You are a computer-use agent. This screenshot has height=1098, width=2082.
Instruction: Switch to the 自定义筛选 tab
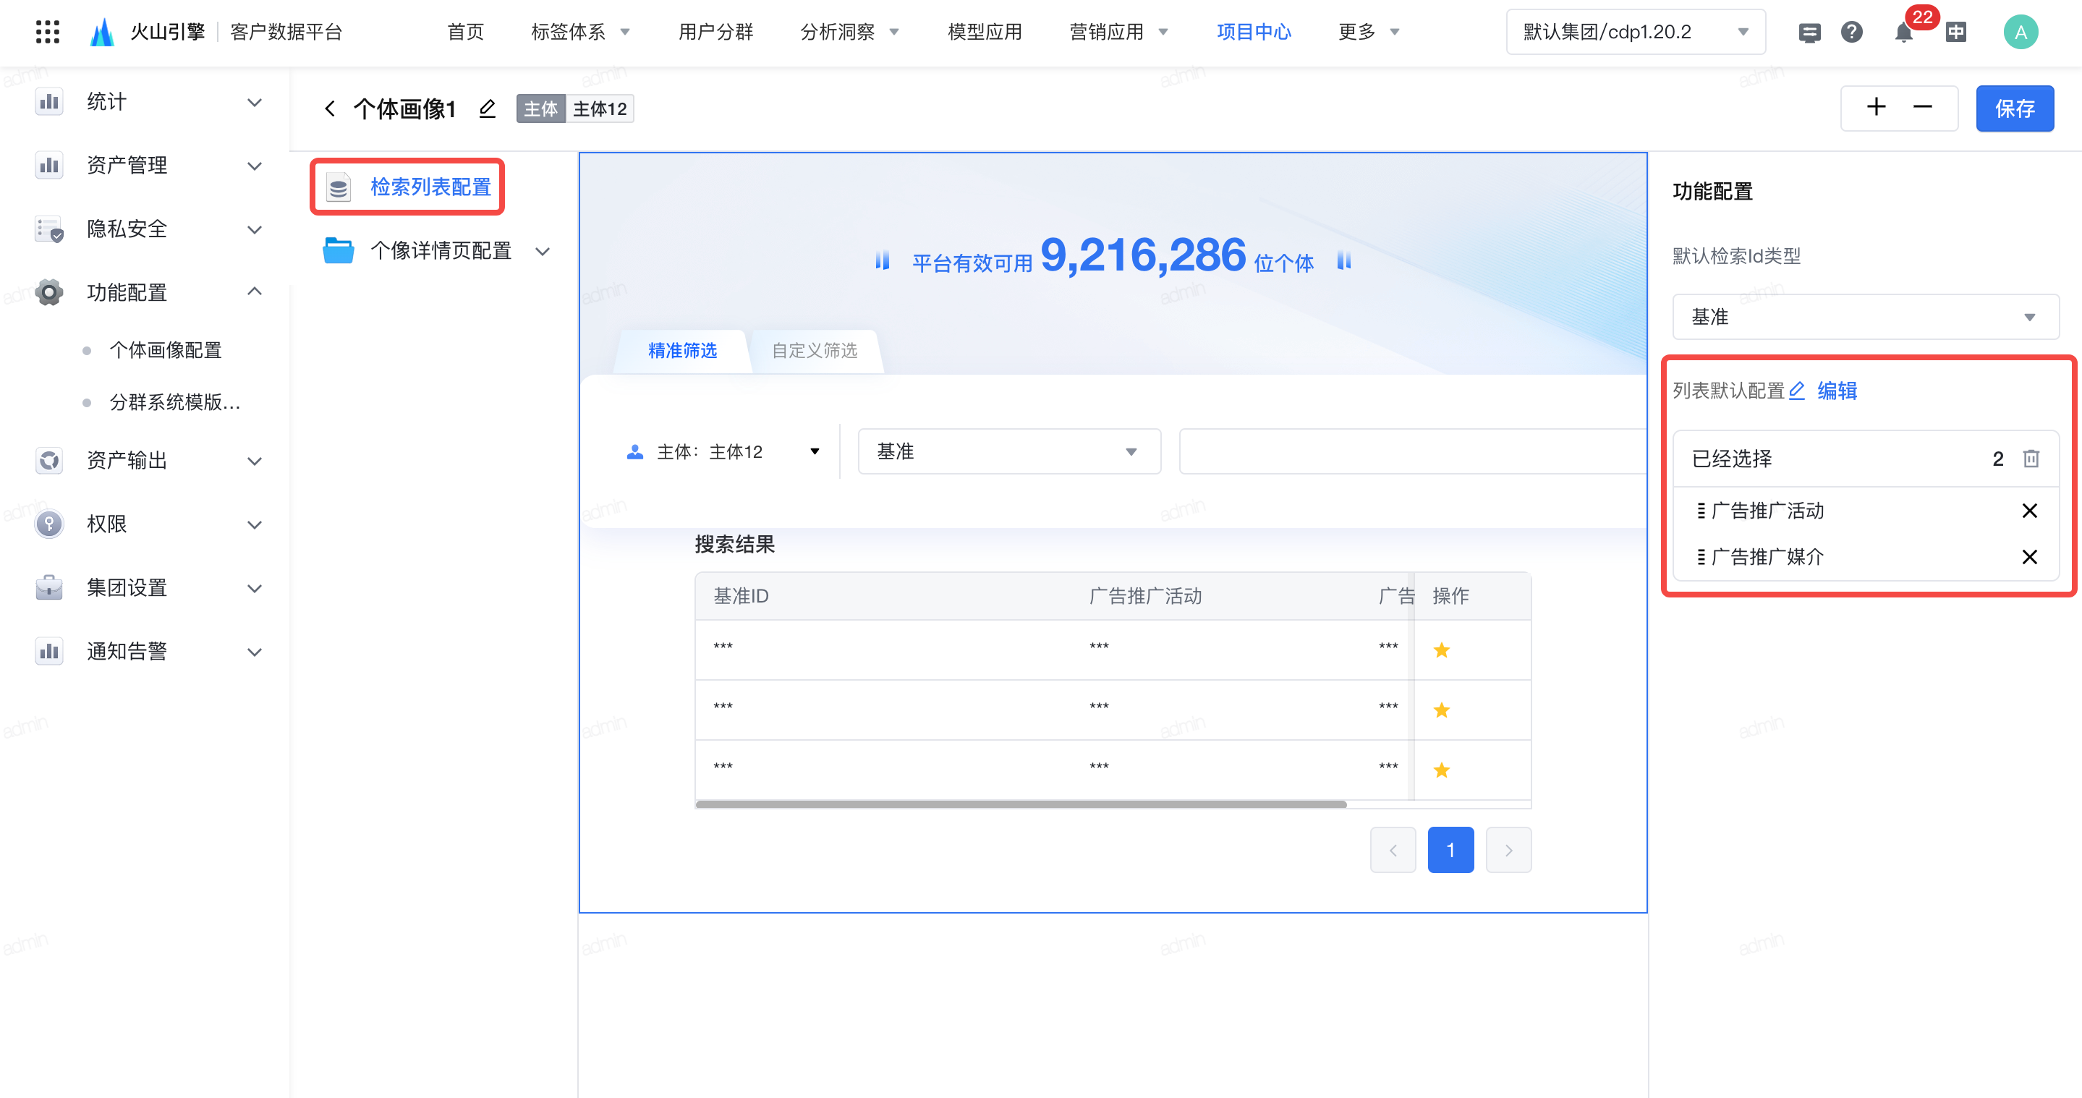point(815,351)
